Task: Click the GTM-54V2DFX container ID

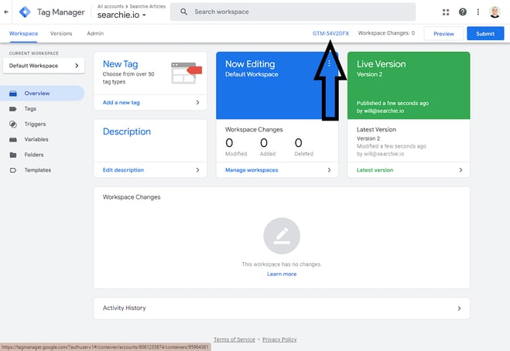Action: [x=330, y=33]
